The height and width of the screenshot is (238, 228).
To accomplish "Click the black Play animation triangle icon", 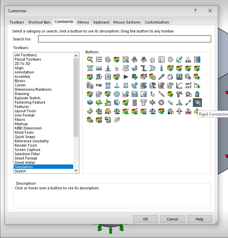I will point(126,77).
